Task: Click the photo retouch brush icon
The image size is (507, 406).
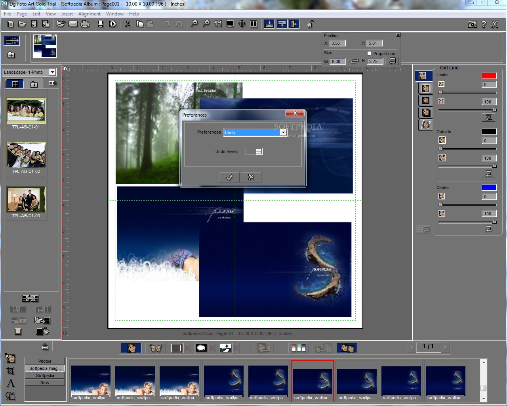Action: click(10, 358)
